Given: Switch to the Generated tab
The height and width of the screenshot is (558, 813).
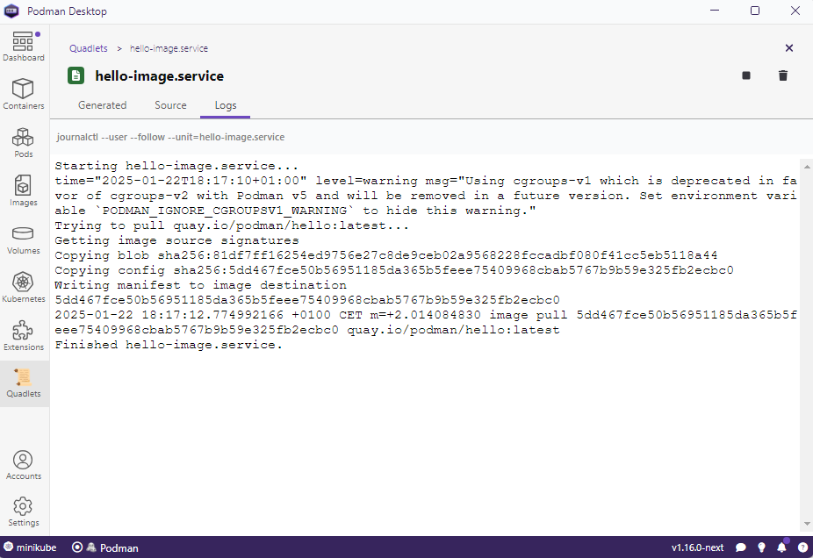Looking at the screenshot, I should (x=102, y=105).
